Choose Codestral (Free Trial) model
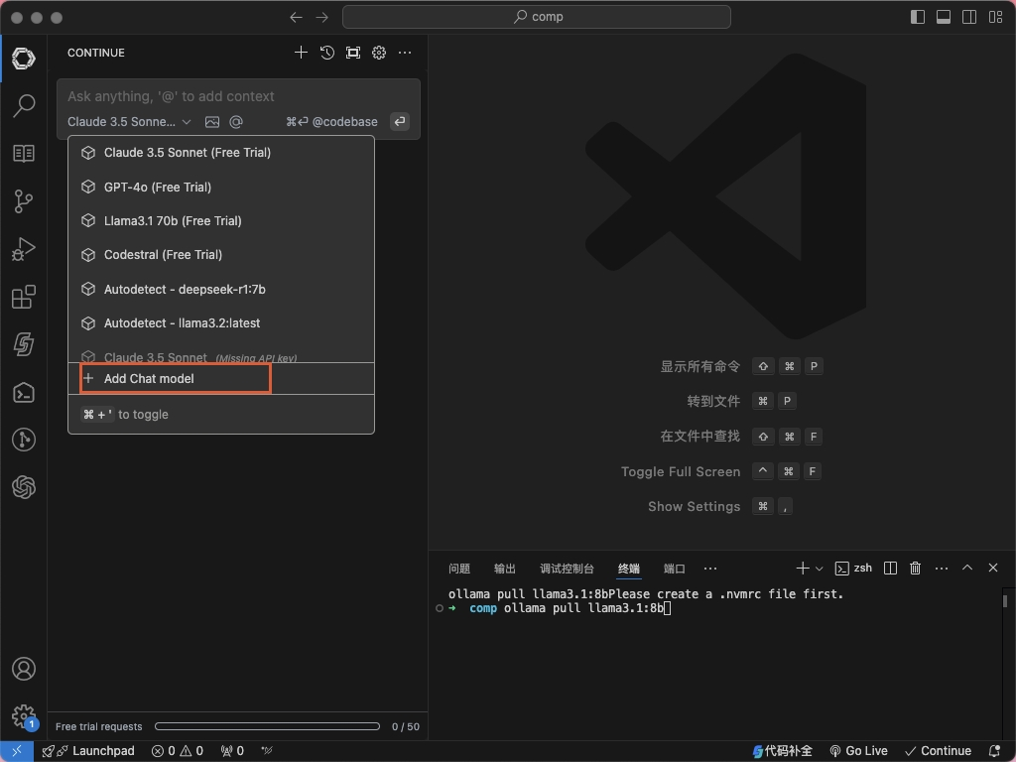This screenshot has height=762, width=1016. (221, 255)
